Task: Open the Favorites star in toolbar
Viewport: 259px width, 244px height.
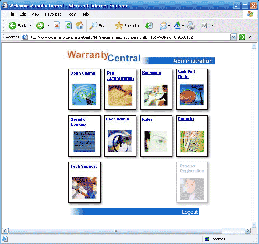Action: coord(119,26)
